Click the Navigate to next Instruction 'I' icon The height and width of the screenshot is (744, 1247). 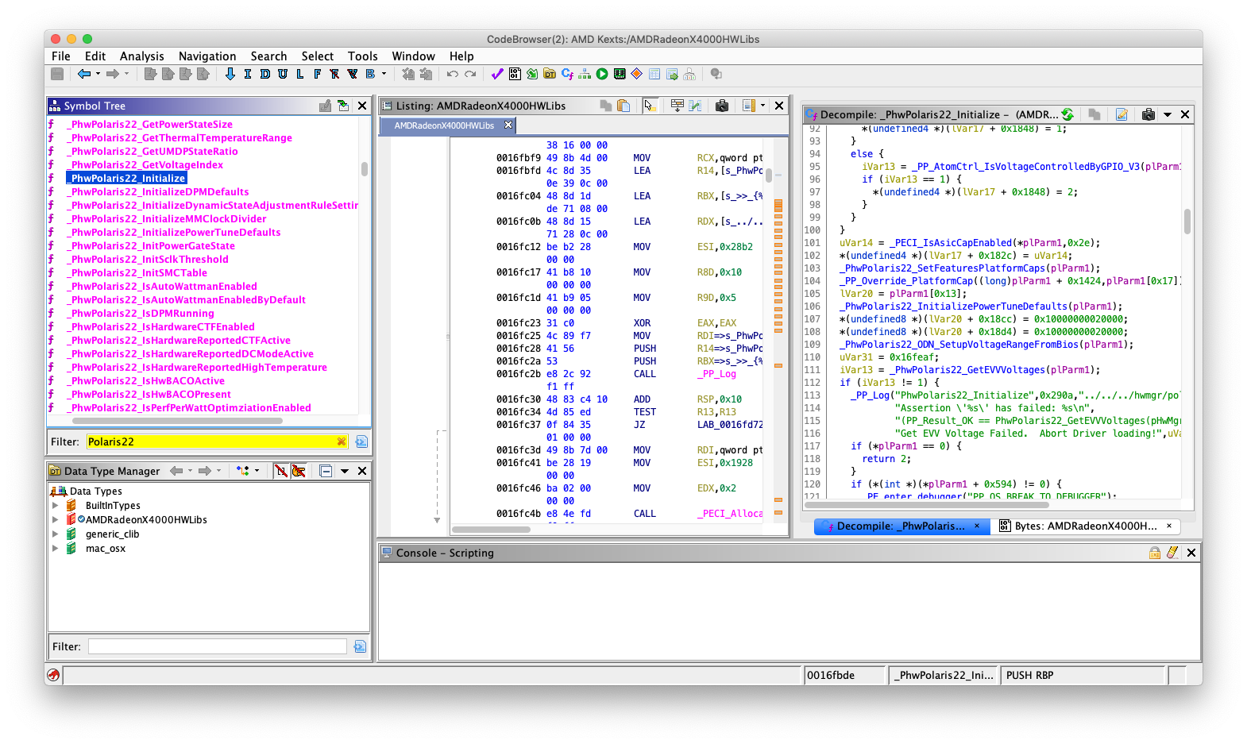(x=248, y=74)
